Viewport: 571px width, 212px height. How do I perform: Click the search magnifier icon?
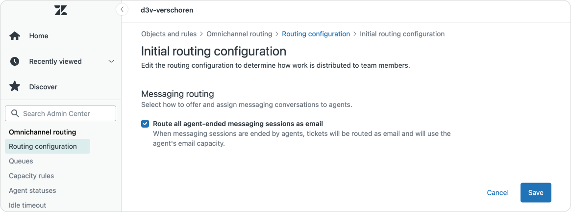[x=15, y=113]
